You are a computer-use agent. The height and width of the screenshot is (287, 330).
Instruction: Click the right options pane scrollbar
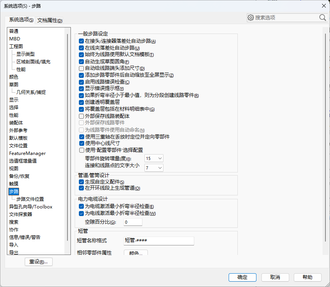click(325, 137)
